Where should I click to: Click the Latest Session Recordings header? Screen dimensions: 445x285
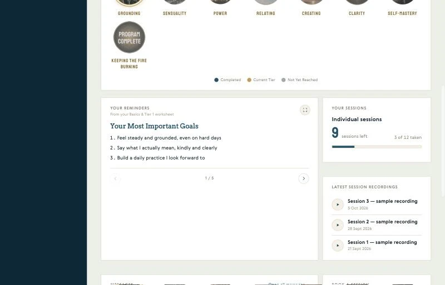[364, 187]
